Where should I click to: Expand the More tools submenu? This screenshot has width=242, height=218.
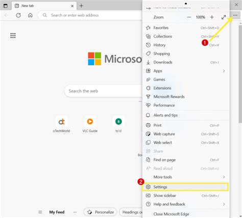click(x=186, y=177)
